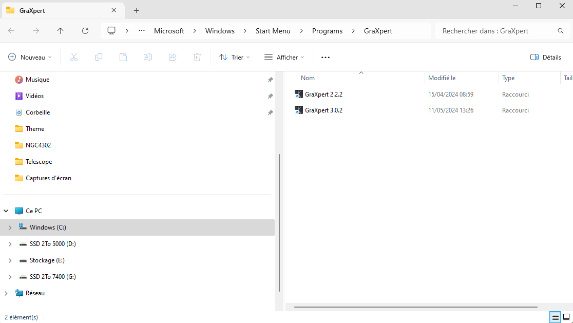Open Vidéos in the sidebar
Screen dimensions: 573x323
[35, 96]
